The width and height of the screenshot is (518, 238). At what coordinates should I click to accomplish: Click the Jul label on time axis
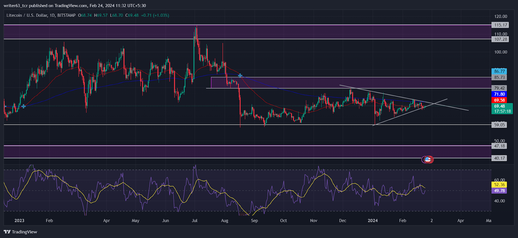(195, 221)
